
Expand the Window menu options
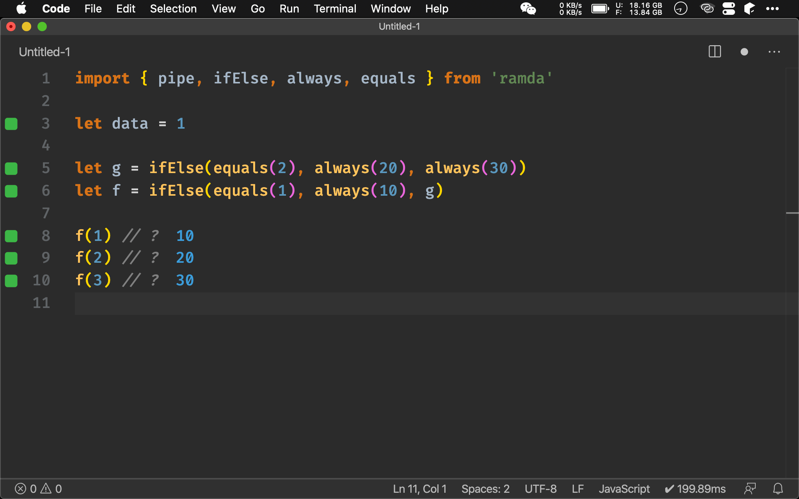pyautogui.click(x=390, y=9)
